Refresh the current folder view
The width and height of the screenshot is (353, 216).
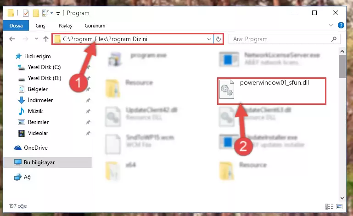[x=219, y=39]
